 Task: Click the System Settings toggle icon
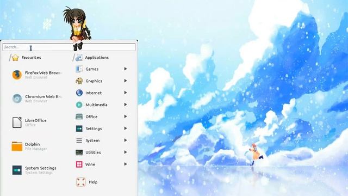click(x=17, y=170)
